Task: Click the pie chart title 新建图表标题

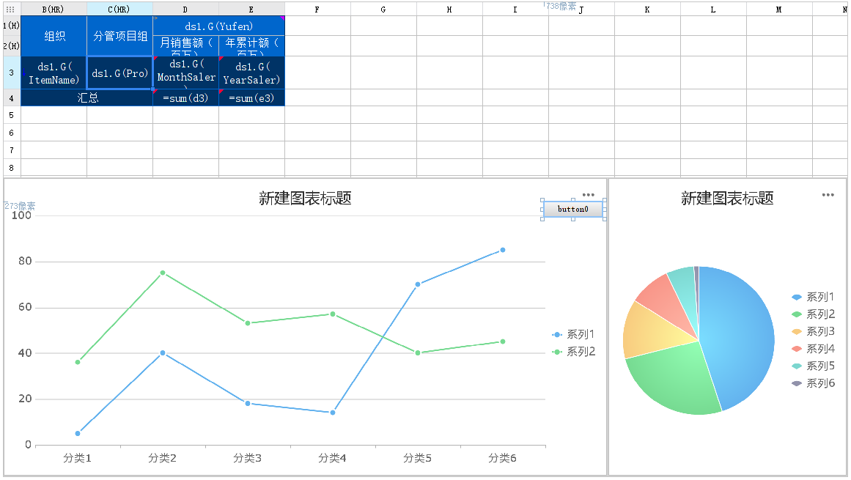Action: tap(727, 198)
